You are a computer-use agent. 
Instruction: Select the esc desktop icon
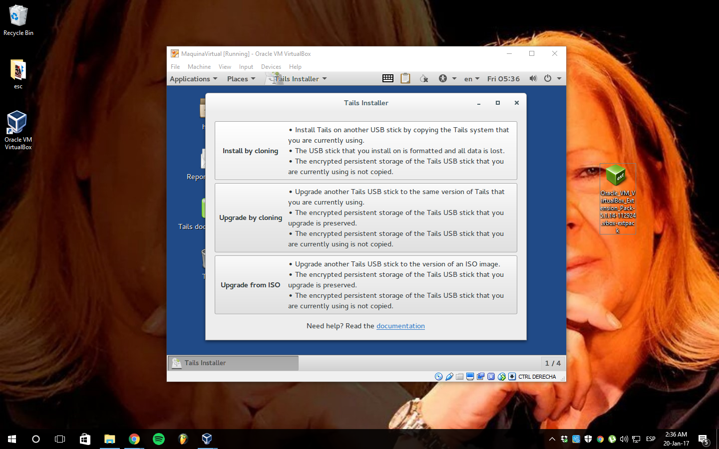(18, 74)
